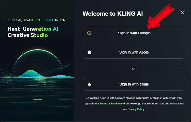Image resolution: width=191 pixels, height=122 pixels.
Task: Open the Privacy Policy link
Action: tap(136, 109)
